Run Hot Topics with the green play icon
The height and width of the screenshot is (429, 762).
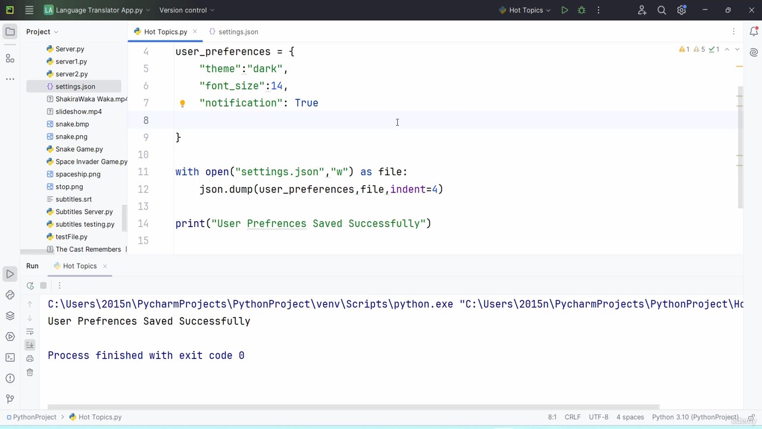pos(565,10)
